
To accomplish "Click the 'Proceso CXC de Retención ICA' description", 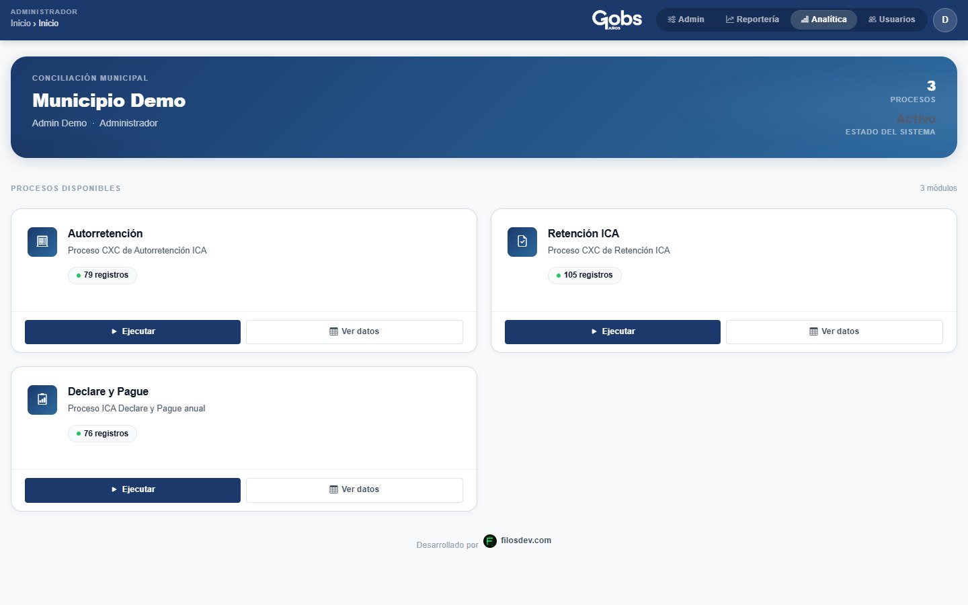I will pos(609,251).
